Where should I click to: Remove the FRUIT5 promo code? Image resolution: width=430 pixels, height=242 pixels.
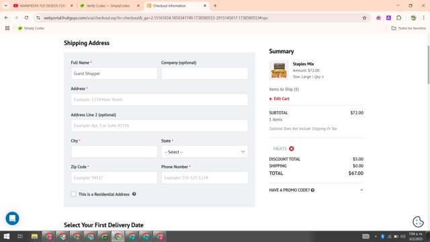pos(292,149)
